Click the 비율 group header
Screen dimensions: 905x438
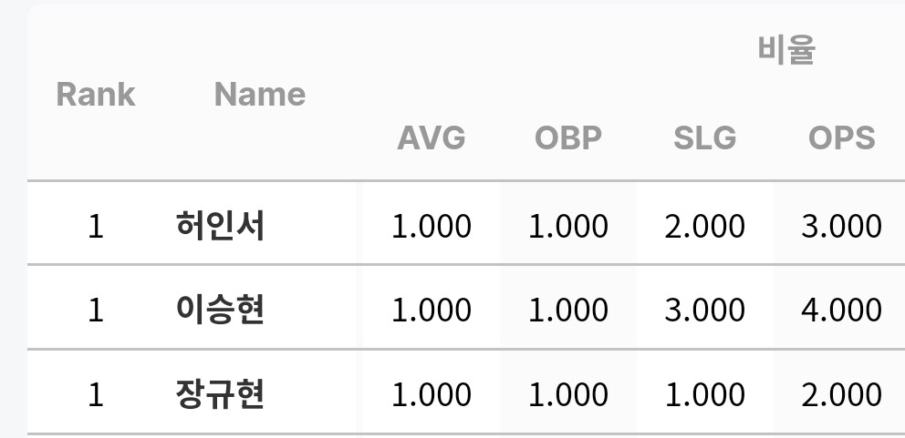tap(786, 49)
